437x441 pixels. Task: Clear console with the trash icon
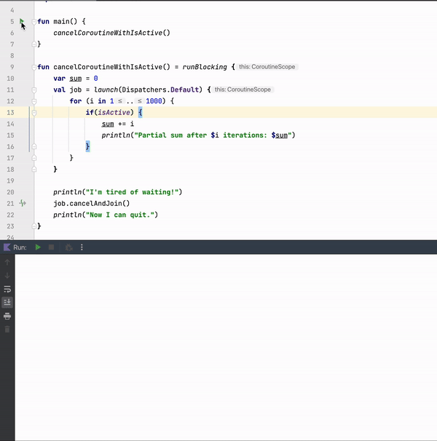pos(7,329)
